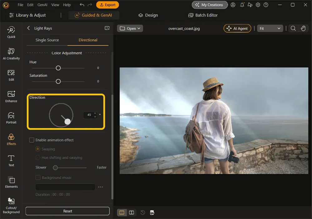The image size is (312, 219).
Task: Open the Elements panel
Action: pyautogui.click(x=11, y=182)
